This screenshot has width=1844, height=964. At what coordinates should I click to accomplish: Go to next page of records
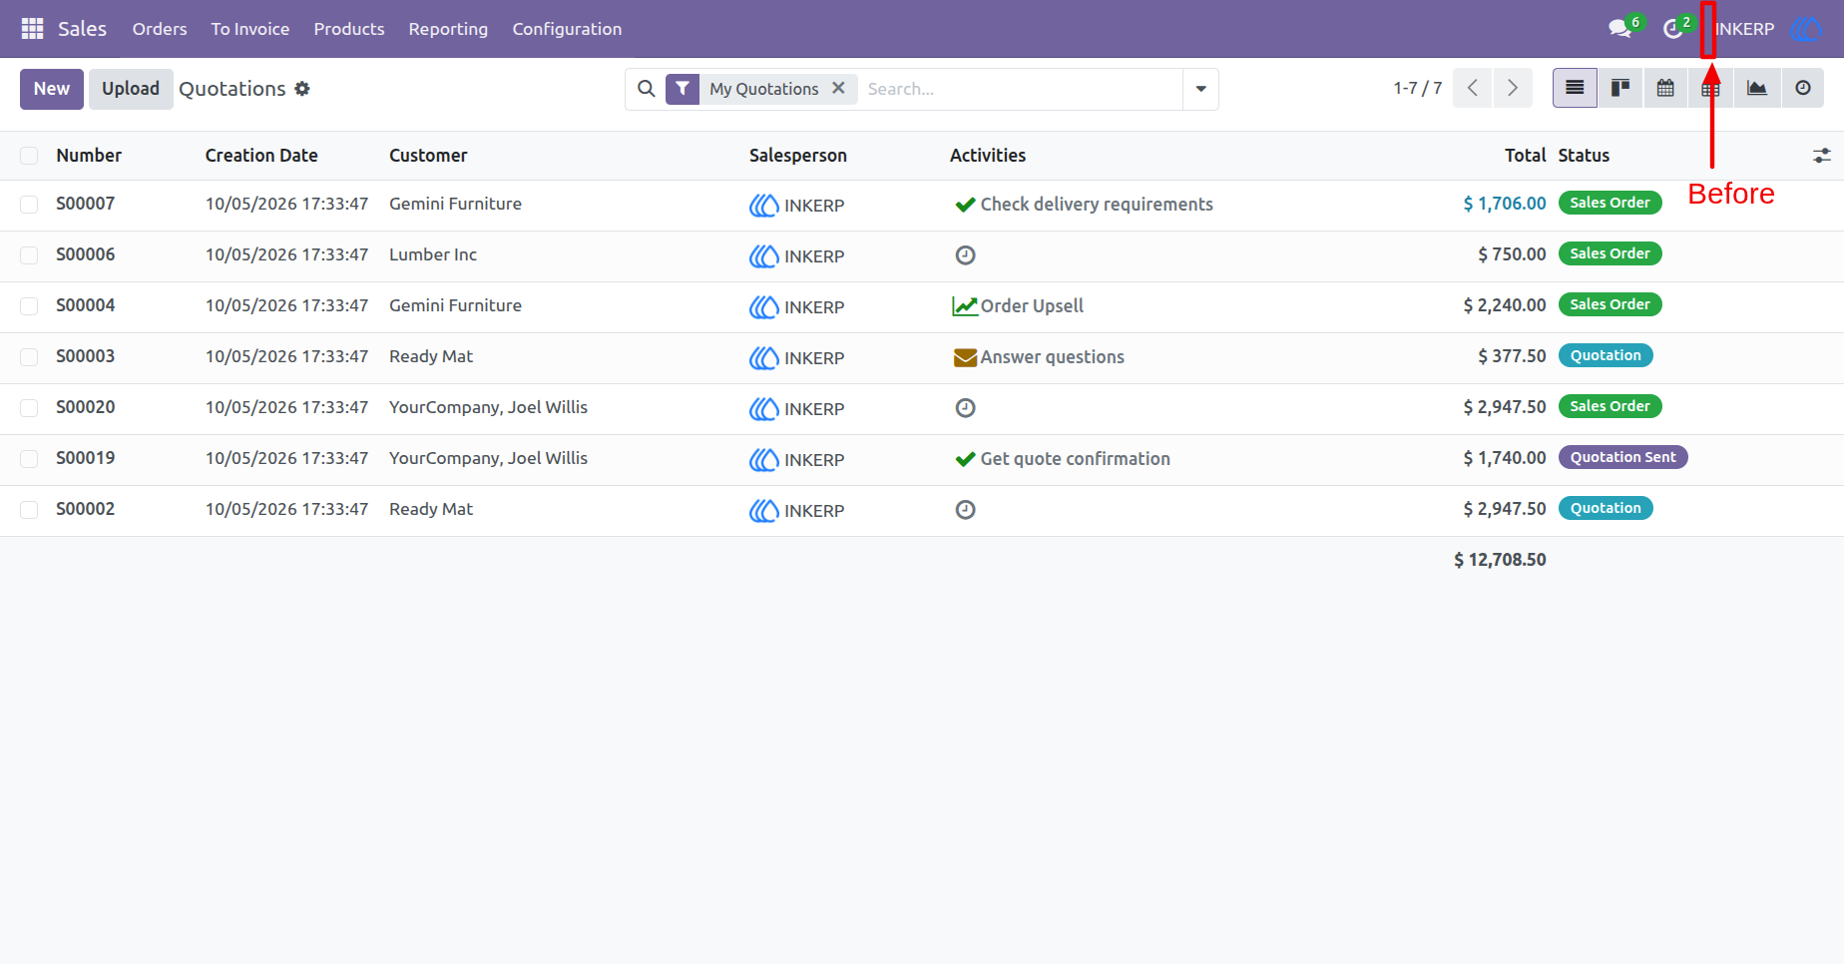(x=1513, y=88)
